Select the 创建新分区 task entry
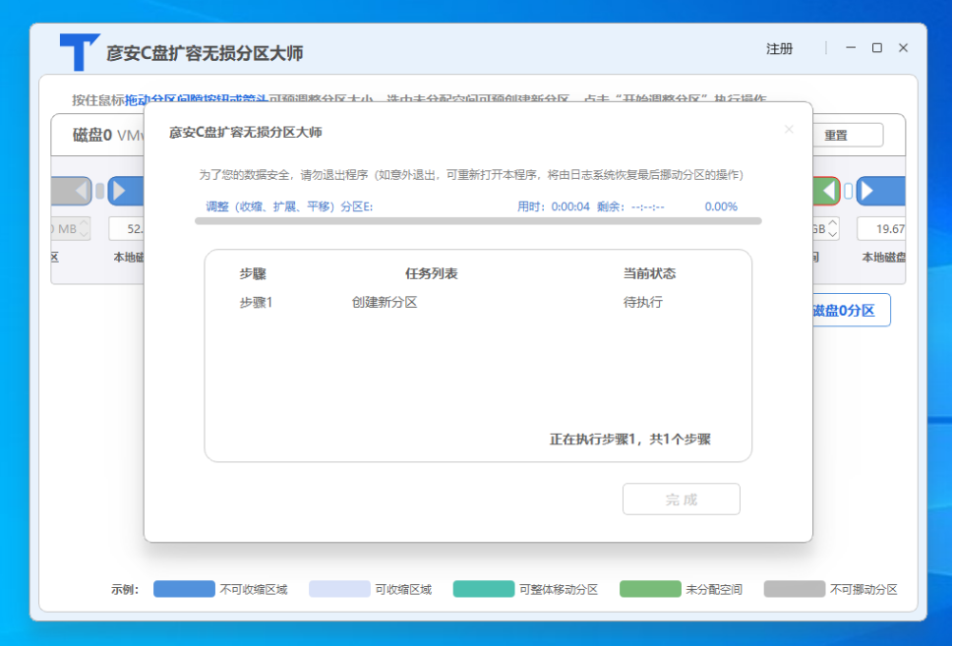This screenshot has width=953, height=646. point(385,303)
